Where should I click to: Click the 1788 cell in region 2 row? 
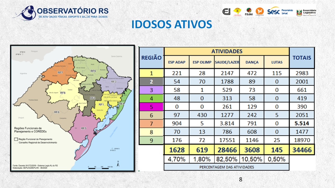tap(227, 81)
